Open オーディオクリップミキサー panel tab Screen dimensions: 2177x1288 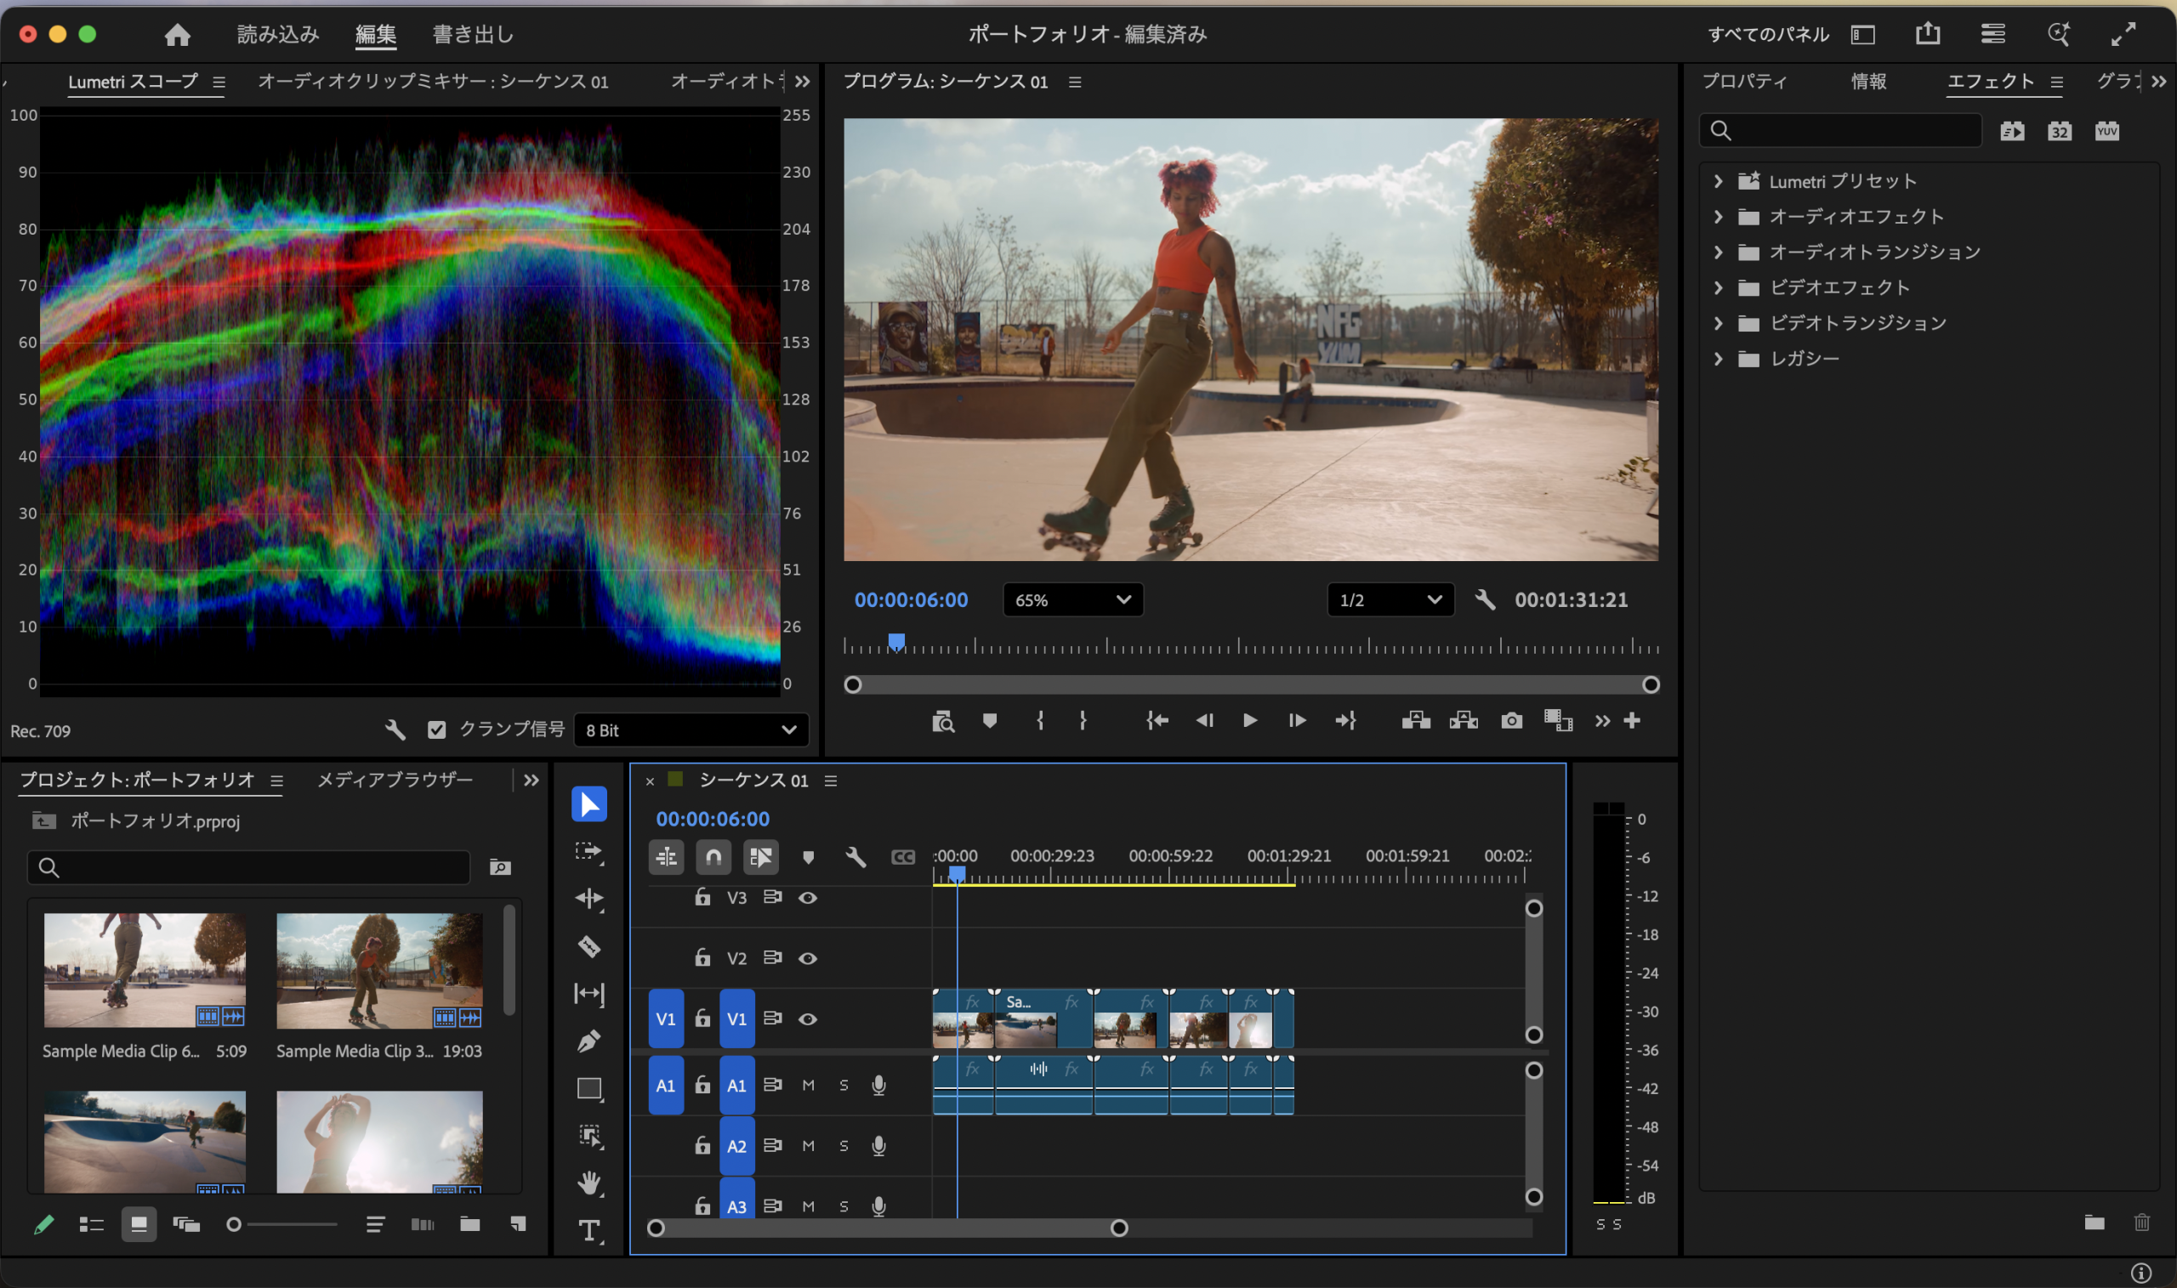433,82
